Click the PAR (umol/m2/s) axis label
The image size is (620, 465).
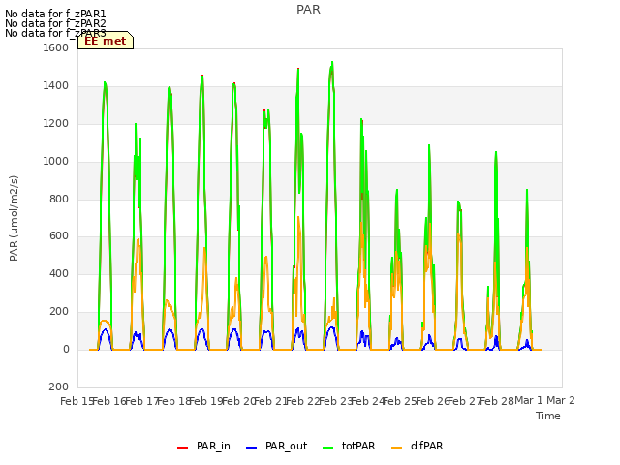14,218
